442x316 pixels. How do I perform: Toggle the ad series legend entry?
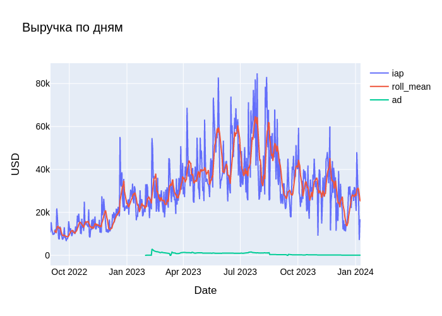tap(397, 100)
